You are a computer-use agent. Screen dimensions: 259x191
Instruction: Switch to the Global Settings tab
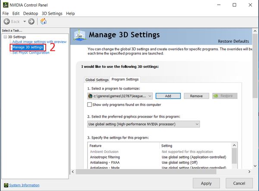(97, 80)
